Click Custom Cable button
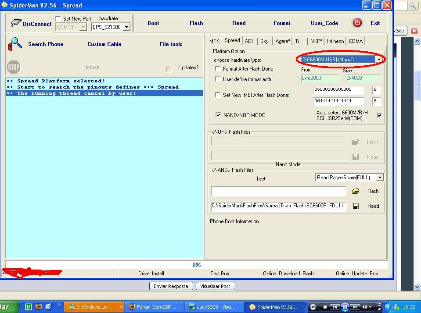Image resolution: width=421 pixels, height=313 pixels. pos(104,44)
